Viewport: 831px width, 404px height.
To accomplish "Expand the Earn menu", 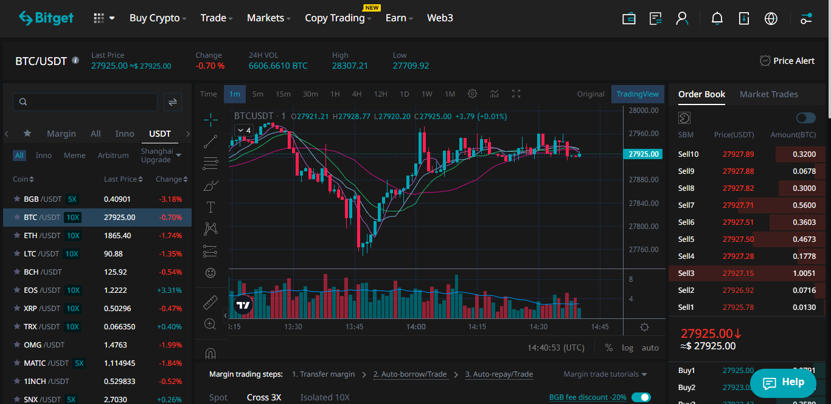I will point(399,18).
